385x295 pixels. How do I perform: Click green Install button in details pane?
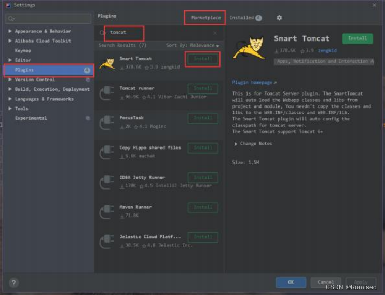pyautogui.click(x=357, y=38)
